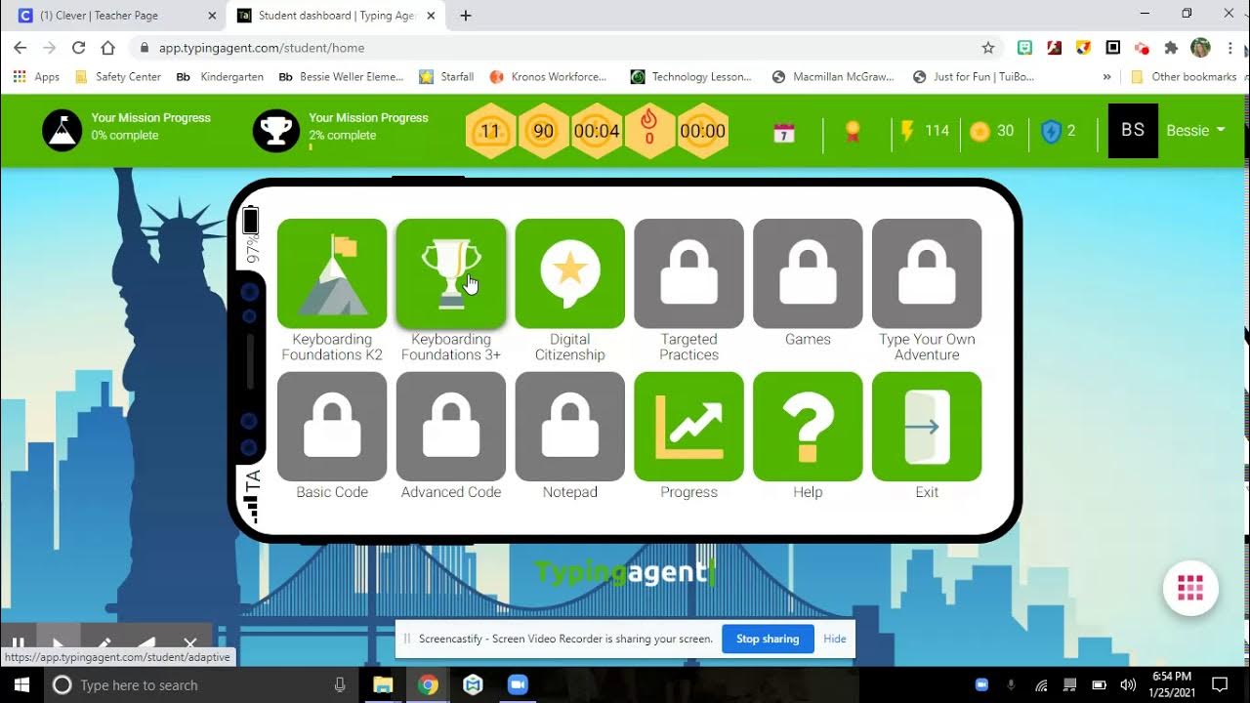Click the hexagon badge showing 00:00
Viewport: 1250px width, 703px height.
click(x=703, y=131)
